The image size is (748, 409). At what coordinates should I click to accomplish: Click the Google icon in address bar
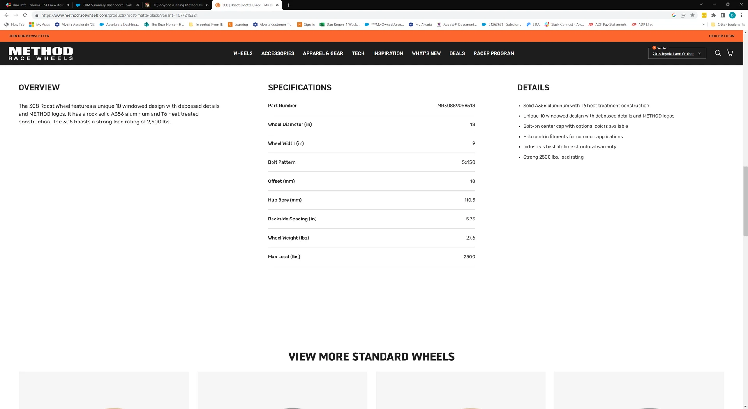674,15
